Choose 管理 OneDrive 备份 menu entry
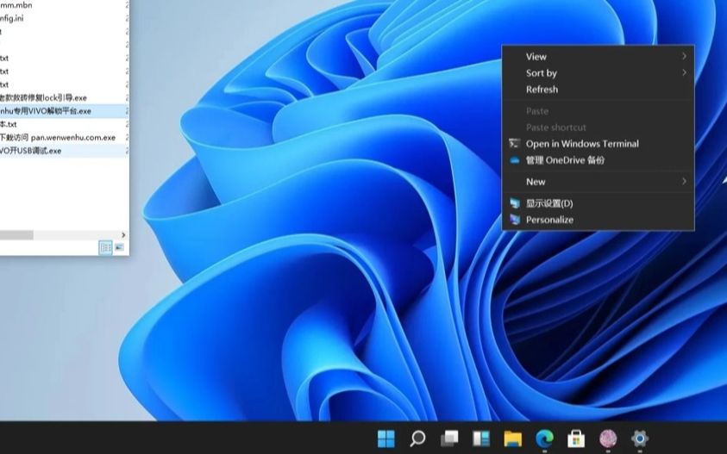 click(599, 160)
